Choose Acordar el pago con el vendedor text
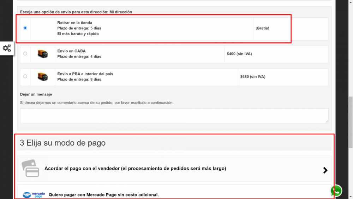The height and width of the screenshot is (199, 353). coord(135,169)
